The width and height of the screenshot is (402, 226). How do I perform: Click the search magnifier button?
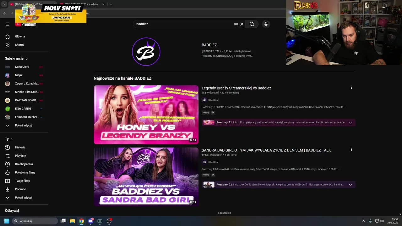point(252,24)
